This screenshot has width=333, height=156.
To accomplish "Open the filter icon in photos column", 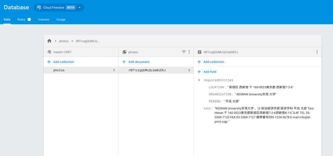I will (x=184, y=52).
